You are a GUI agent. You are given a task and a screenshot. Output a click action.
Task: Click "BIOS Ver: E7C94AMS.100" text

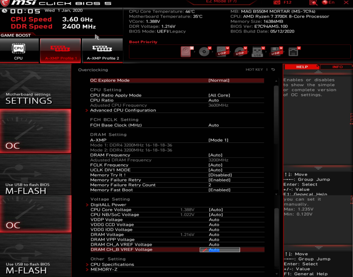(259, 26)
